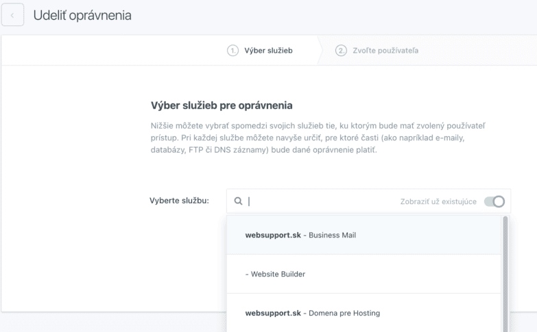Viewport: 537px width, 332px height.
Task: Click the magnifying glass search icon
Action: [239, 201]
